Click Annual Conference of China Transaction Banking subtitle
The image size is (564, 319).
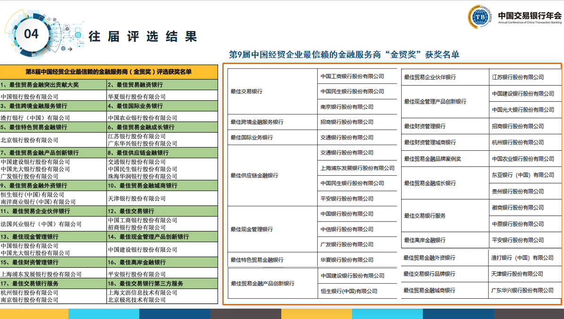(x=530, y=22)
